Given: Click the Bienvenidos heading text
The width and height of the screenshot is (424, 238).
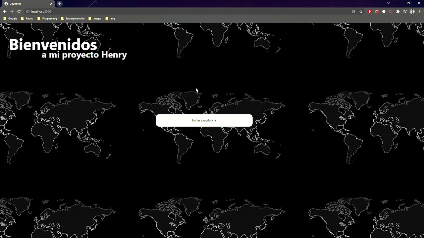Looking at the screenshot, I should pos(53,45).
